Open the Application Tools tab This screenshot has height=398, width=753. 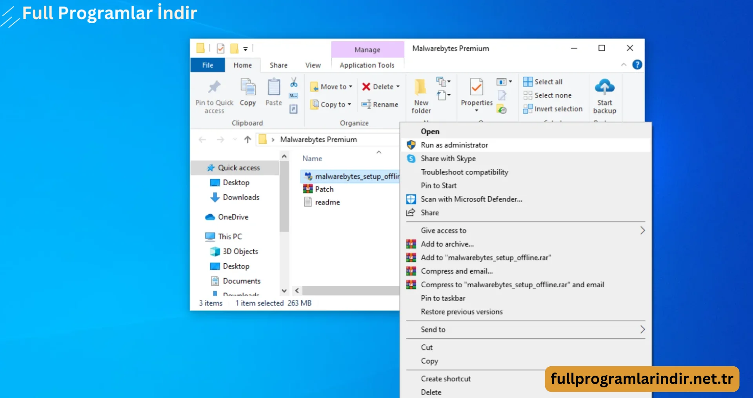click(x=367, y=65)
